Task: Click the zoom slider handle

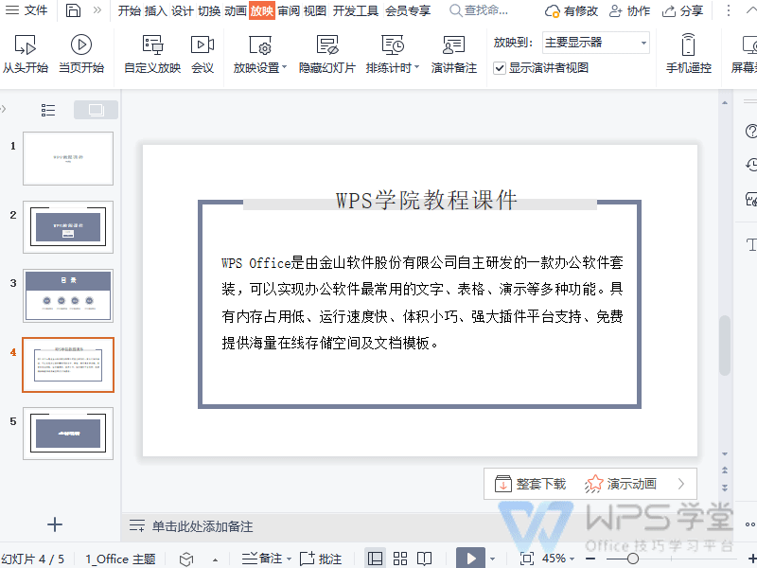Action: (633, 559)
